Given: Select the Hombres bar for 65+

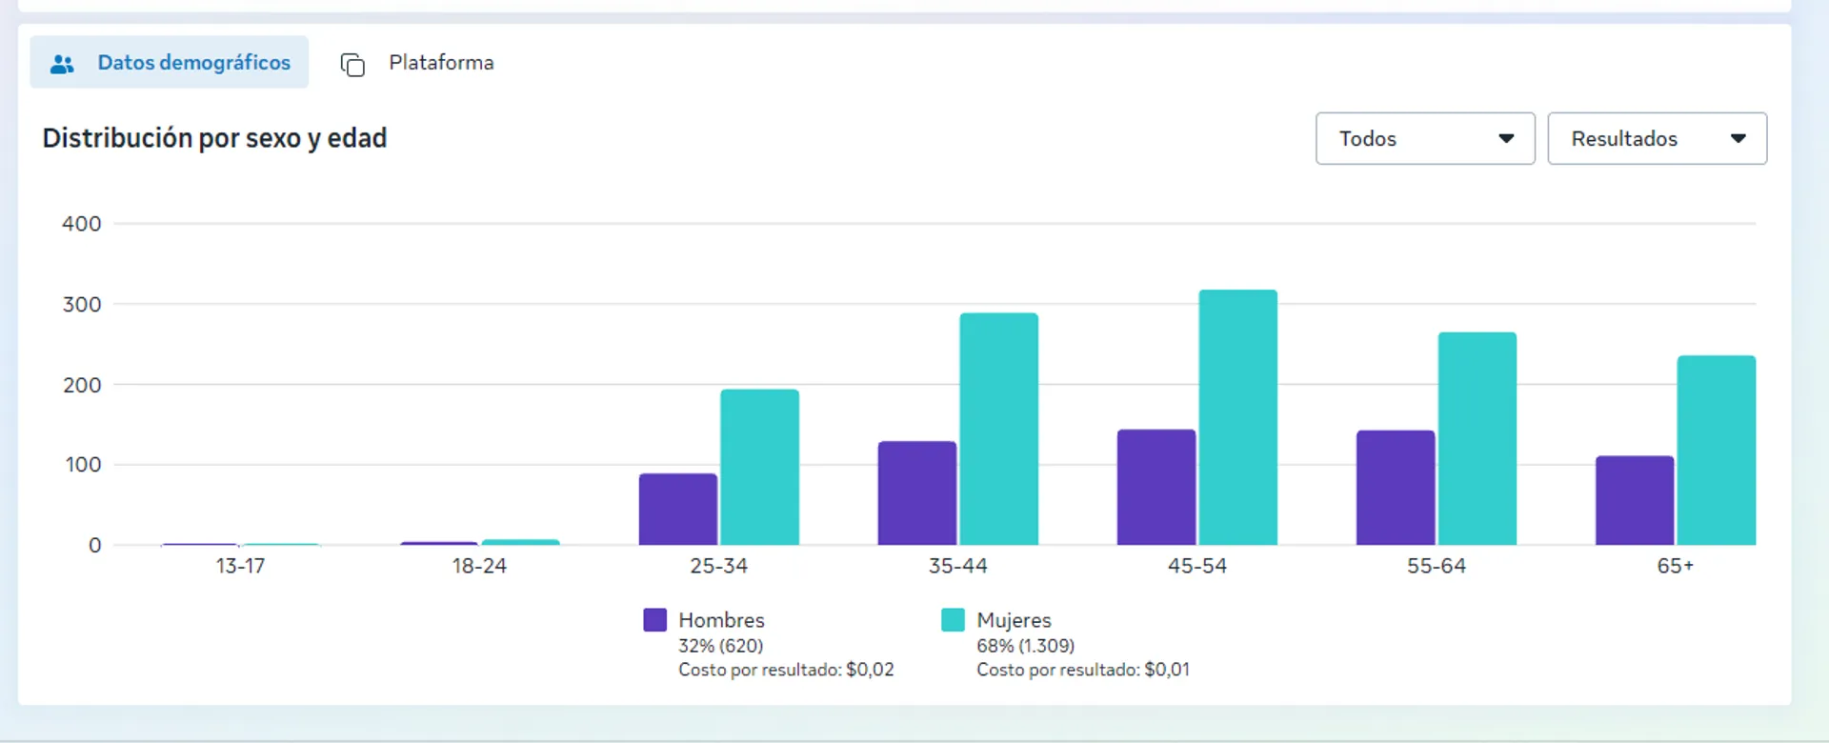Looking at the screenshot, I should (x=1635, y=501).
